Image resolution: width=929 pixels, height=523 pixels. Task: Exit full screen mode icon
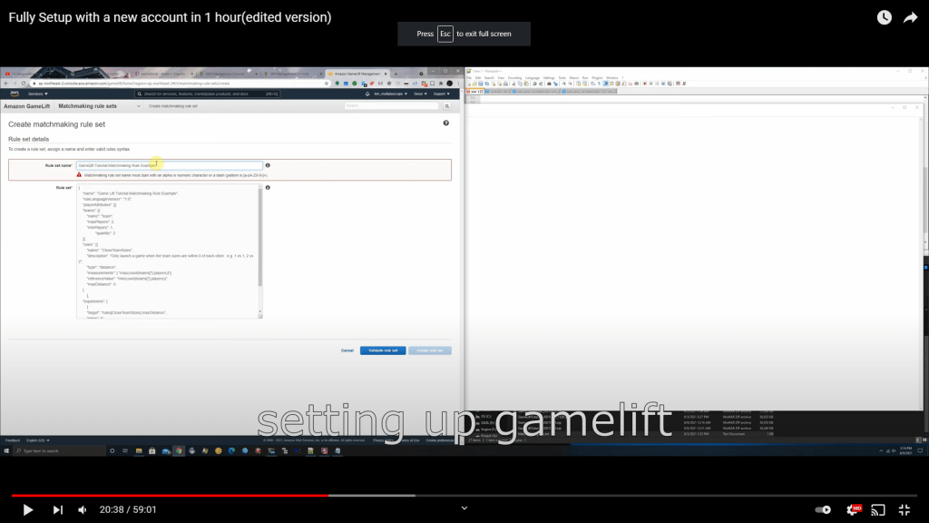click(905, 510)
